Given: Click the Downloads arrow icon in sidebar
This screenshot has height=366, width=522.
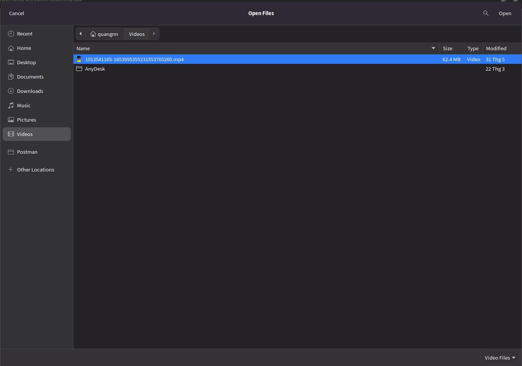Looking at the screenshot, I should 11,91.
